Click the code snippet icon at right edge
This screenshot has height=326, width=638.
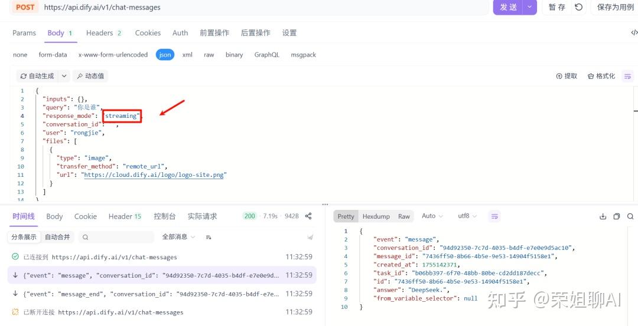[634, 33]
